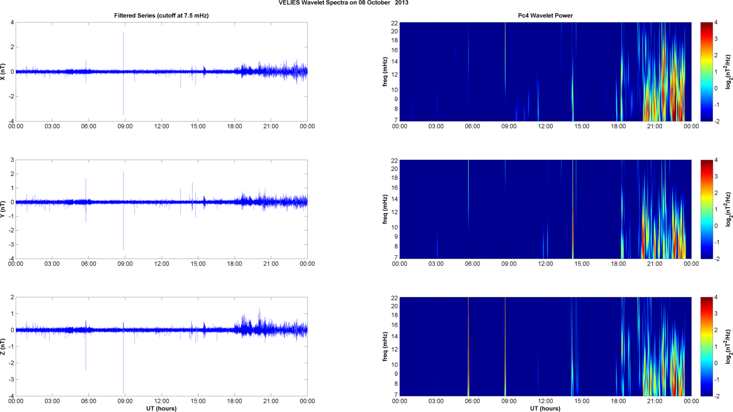Viewport: 733px width, 412px height.
Task: Click the 'Pc4 Wavelet Power' heading
Action: coord(545,15)
